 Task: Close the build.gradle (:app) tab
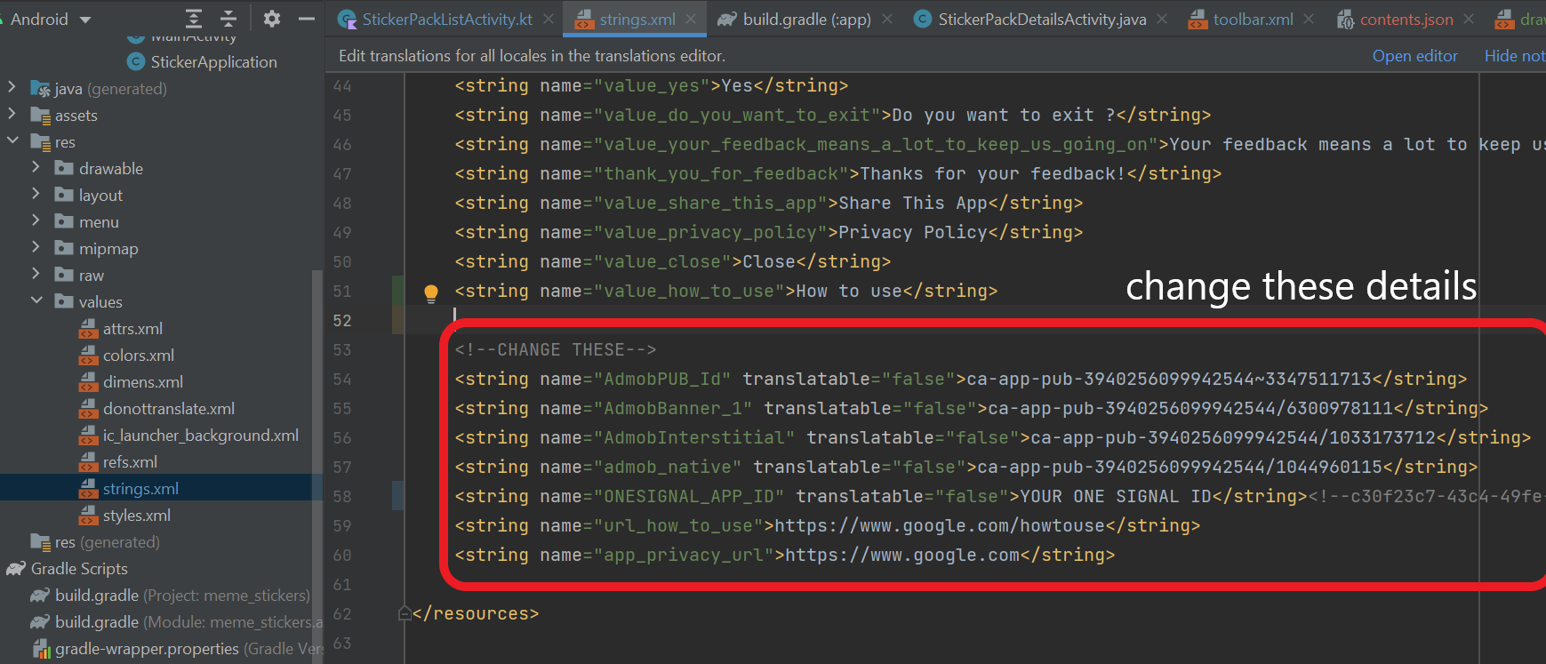point(887,19)
